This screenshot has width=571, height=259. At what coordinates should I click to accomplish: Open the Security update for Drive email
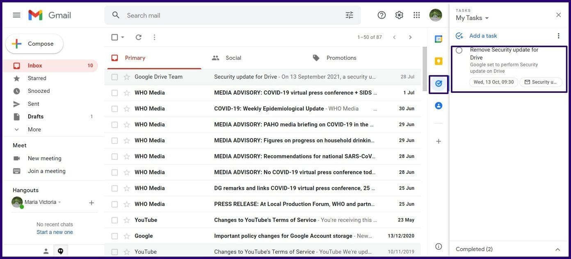(x=263, y=77)
